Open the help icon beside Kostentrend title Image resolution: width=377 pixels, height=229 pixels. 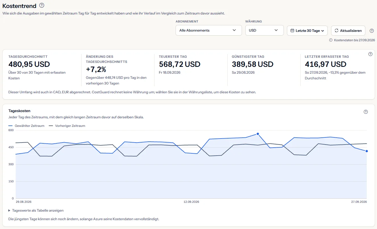coord(42,5)
